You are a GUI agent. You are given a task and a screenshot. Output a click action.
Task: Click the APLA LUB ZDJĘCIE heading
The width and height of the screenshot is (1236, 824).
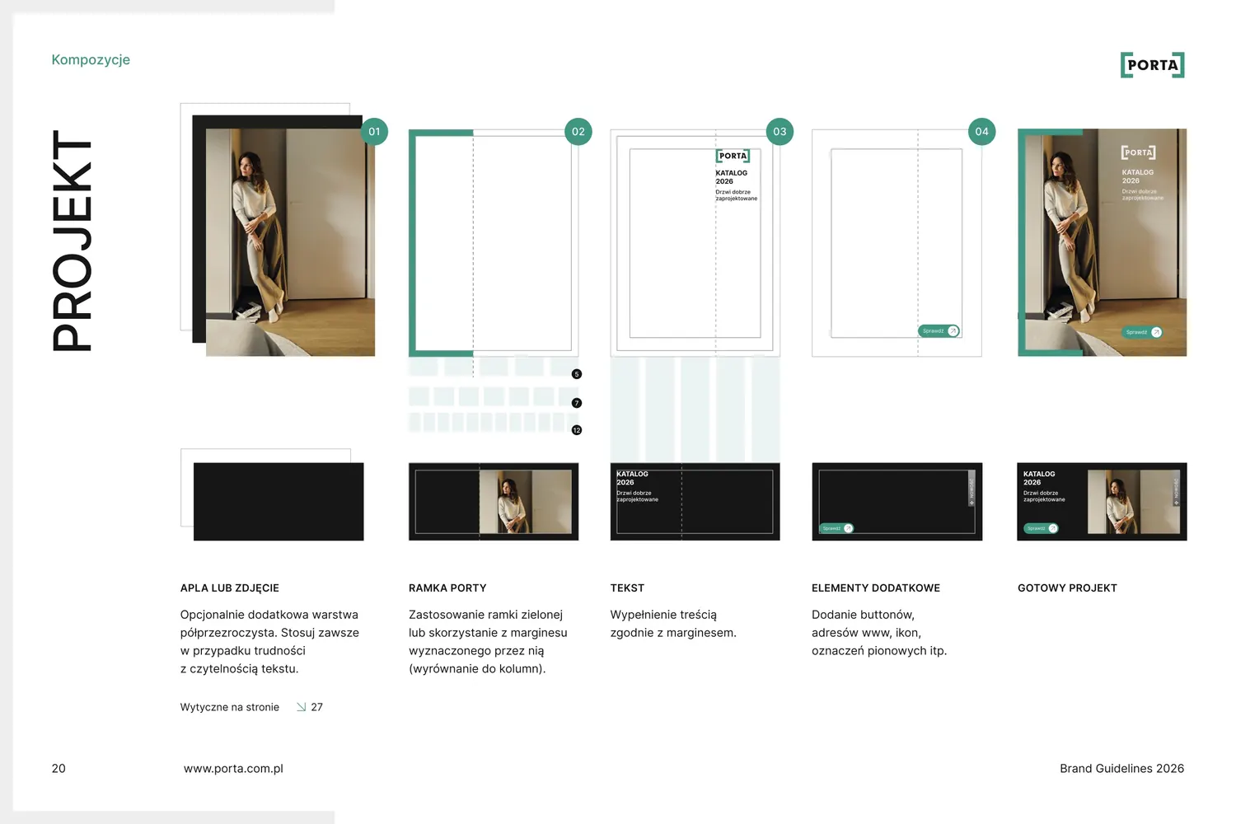click(x=230, y=588)
